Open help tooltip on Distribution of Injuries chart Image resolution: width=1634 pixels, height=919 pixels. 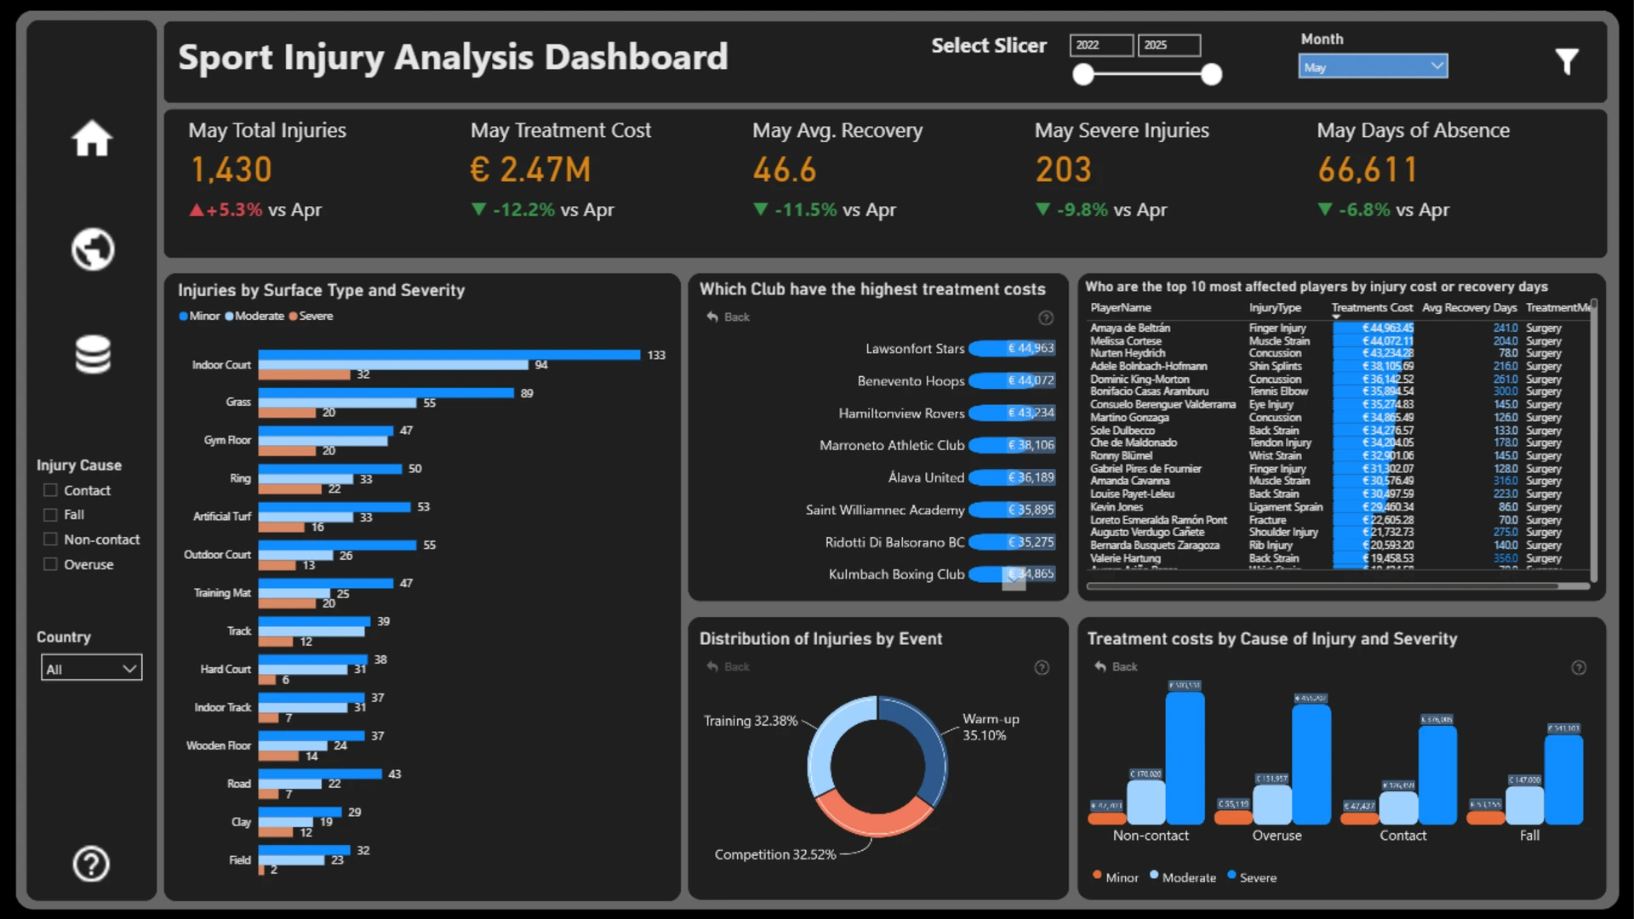point(1042,668)
